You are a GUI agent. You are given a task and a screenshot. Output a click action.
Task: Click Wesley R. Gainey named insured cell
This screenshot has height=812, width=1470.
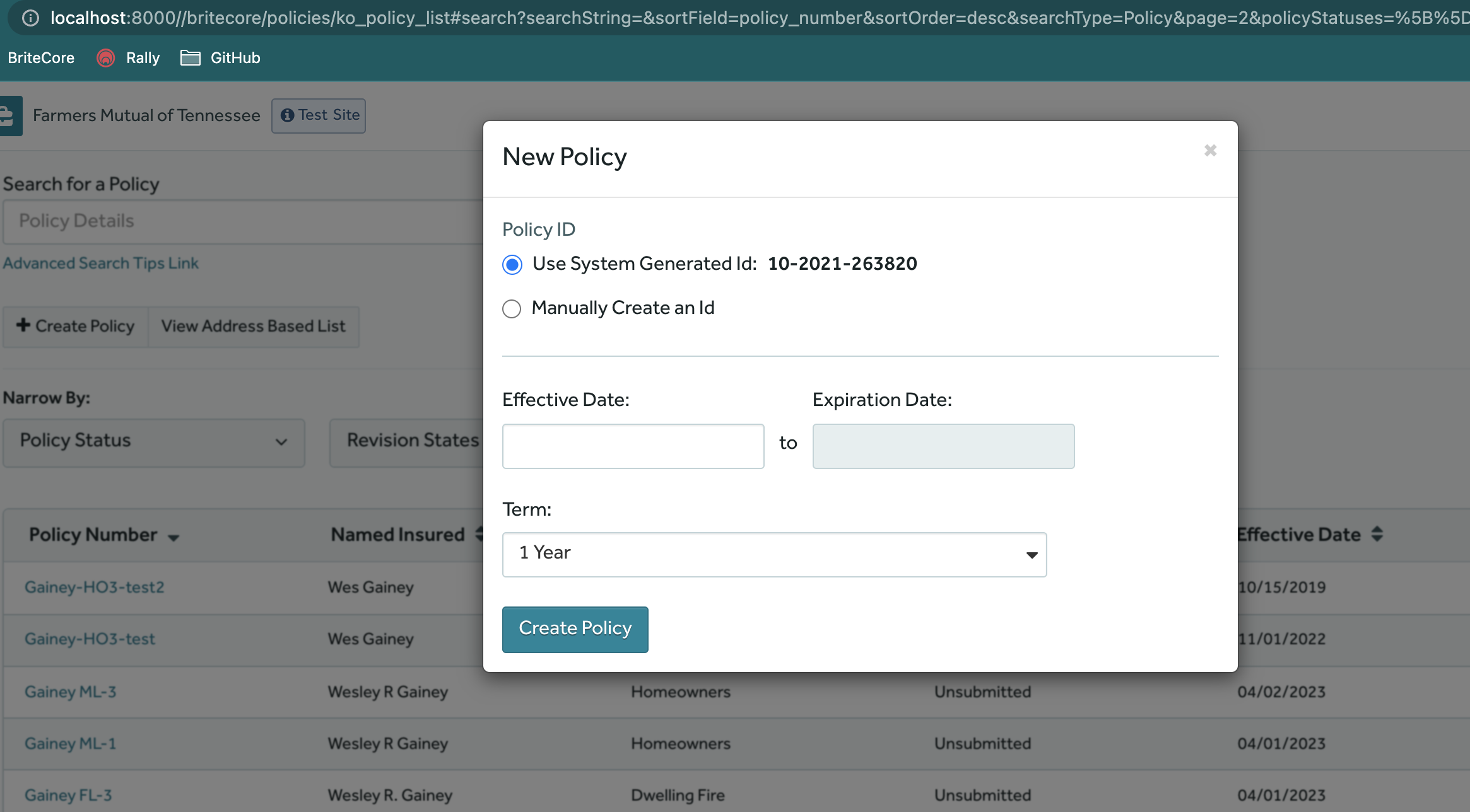[390, 795]
